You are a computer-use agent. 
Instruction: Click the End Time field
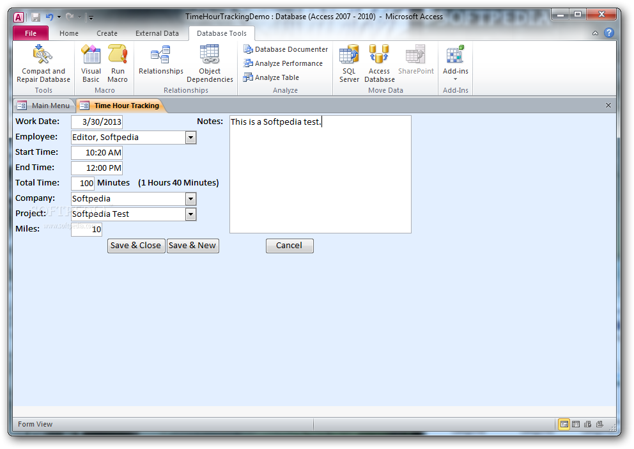(x=97, y=168)
